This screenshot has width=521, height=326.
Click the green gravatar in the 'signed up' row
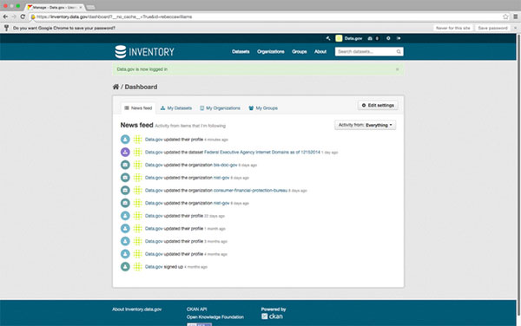pos(137,267)
